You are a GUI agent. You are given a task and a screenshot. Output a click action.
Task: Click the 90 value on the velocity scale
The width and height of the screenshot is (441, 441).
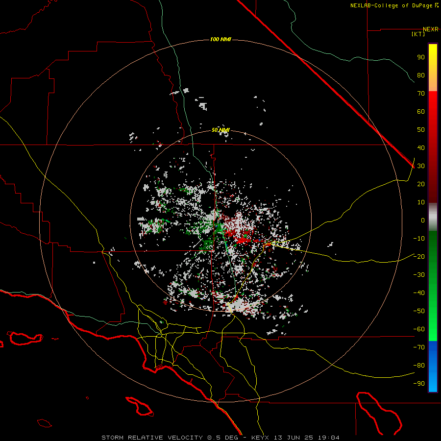(x=421, y=57)
